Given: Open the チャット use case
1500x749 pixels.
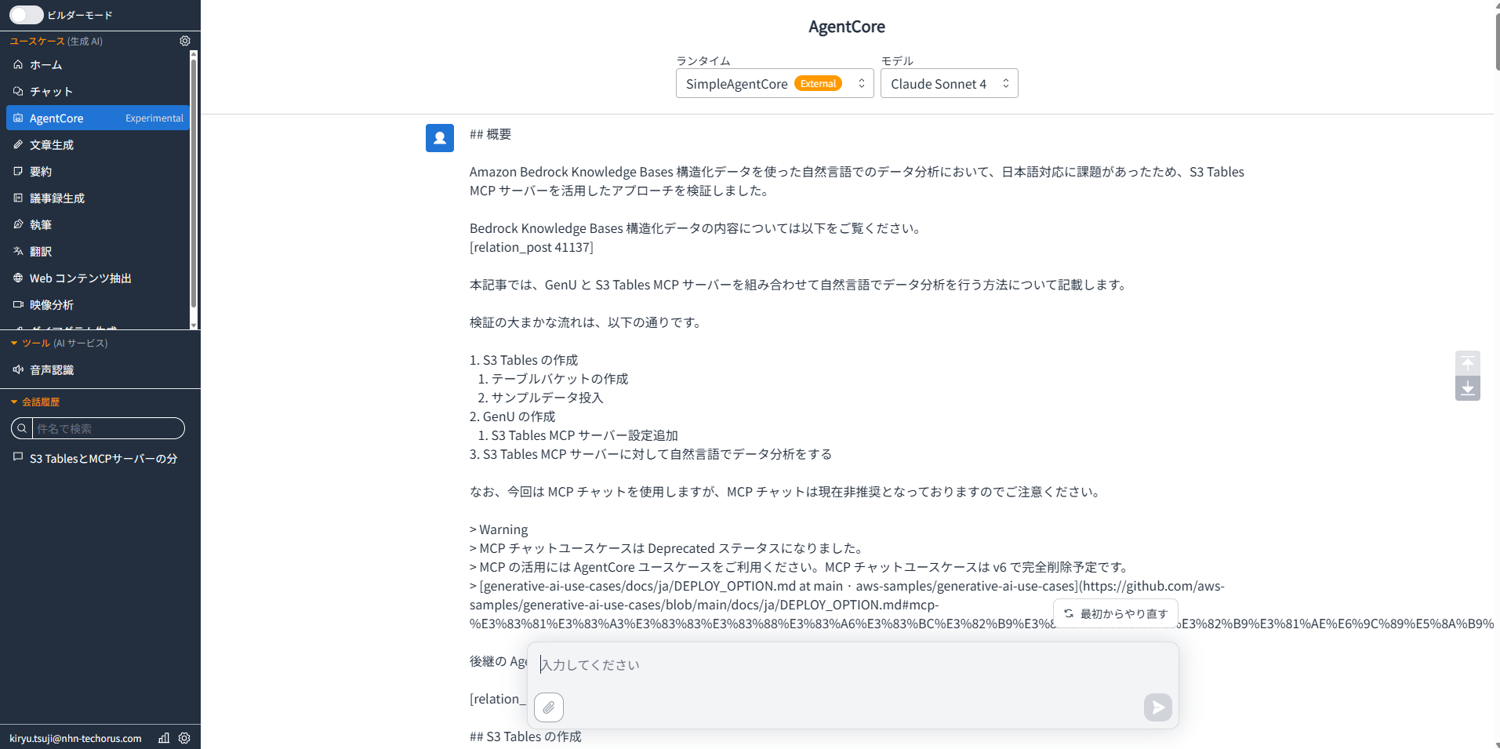Looking at the screenshot, I should [52, 91].
